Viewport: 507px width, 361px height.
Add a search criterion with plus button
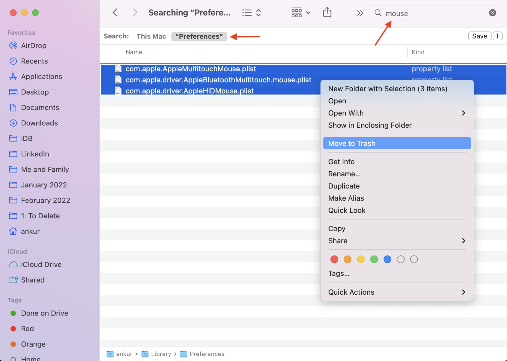coord(498,36)
